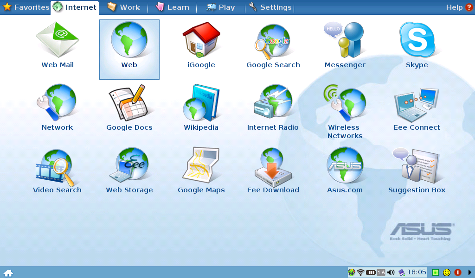The height and width of the screenshot is (278, 475).
Task: Click the Help button
Action: [459, 7]
